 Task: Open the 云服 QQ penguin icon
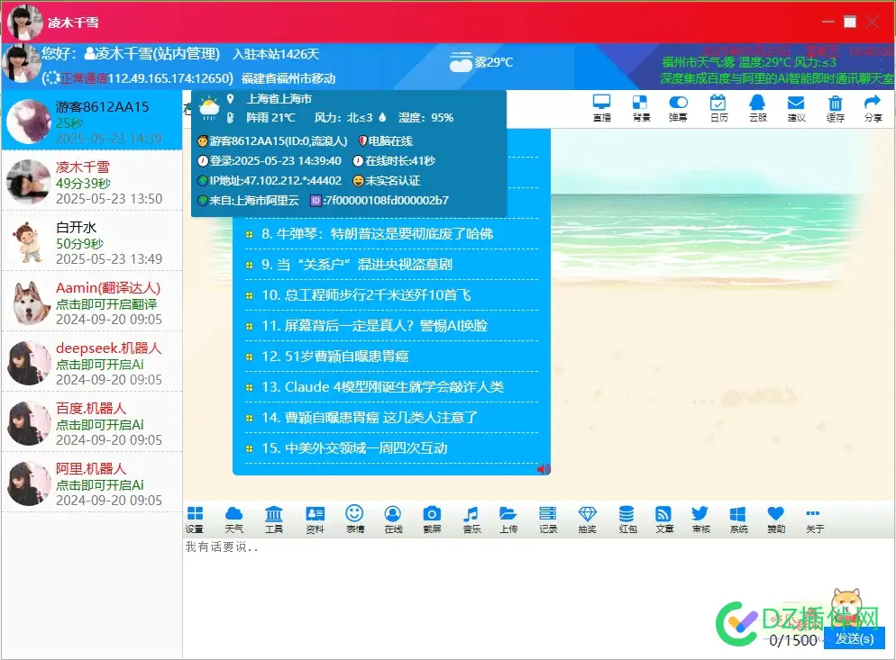point(757,108)
